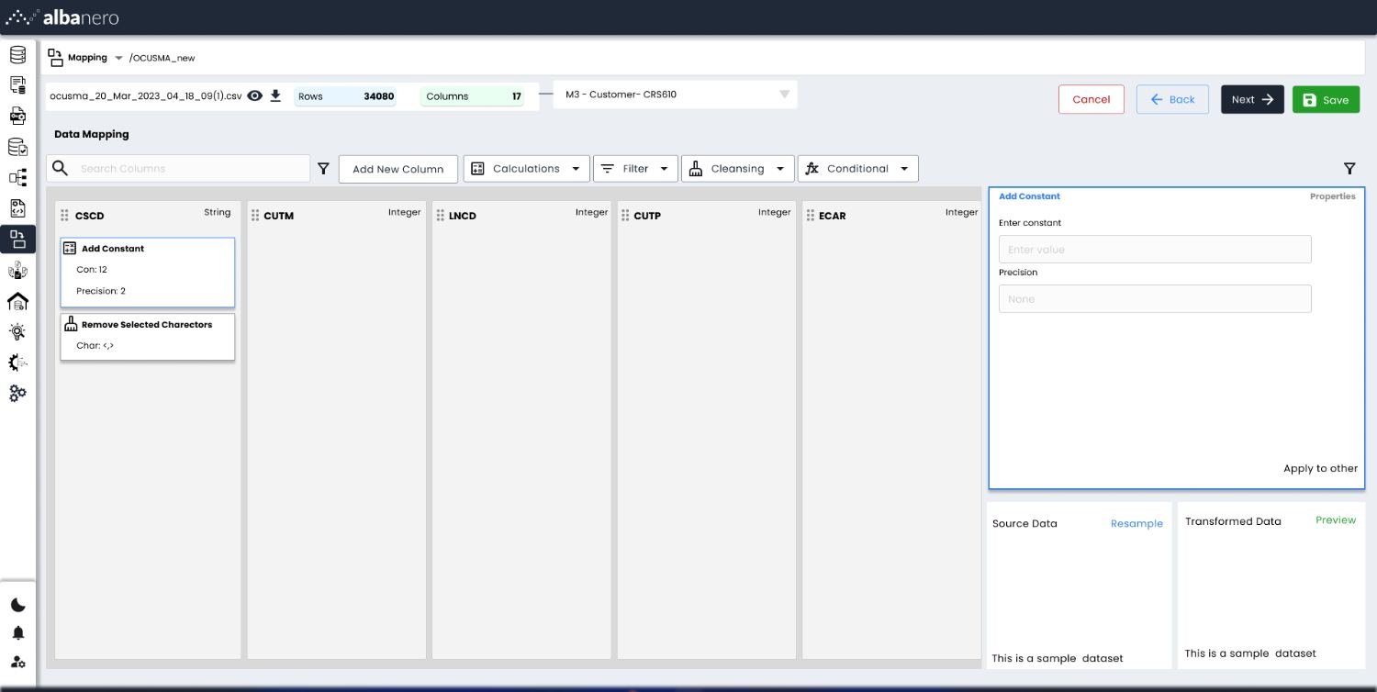Select the active Mapping sidebar icon
Image resolution: width=1377 pixels, height=692 pixels.
tap(17, 240)
